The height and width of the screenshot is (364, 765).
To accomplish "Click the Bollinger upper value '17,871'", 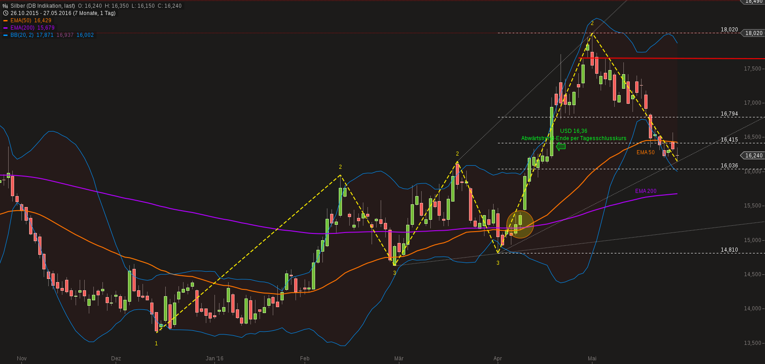I will pos(45,35).
